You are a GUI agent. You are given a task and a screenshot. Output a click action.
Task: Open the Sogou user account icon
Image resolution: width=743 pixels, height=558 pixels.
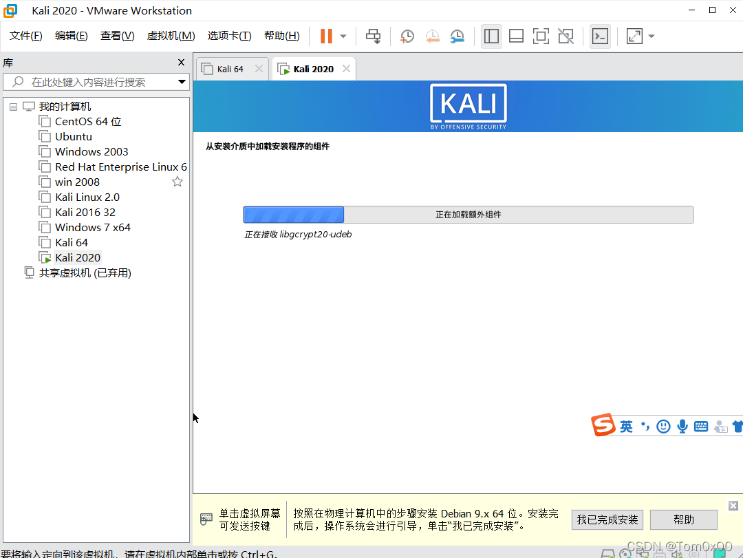[x=721, y=427]
